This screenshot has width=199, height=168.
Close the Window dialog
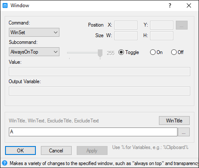click(189, 5)
